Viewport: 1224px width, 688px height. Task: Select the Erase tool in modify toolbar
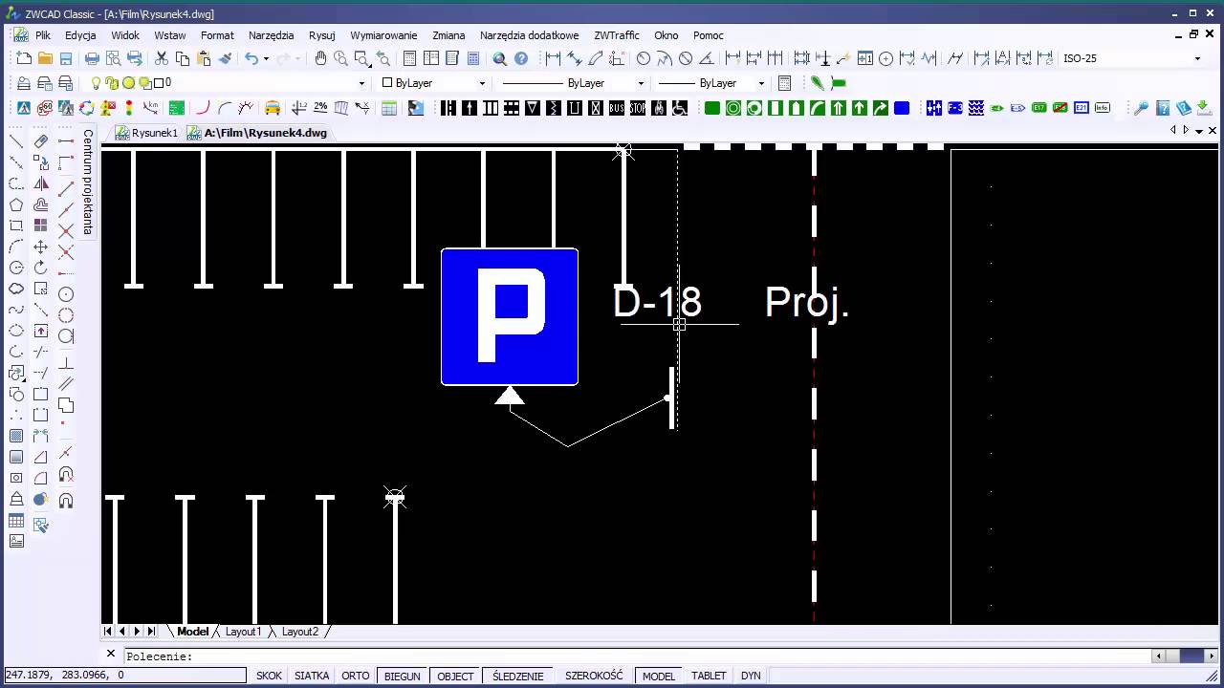click(x=41, y=141)
